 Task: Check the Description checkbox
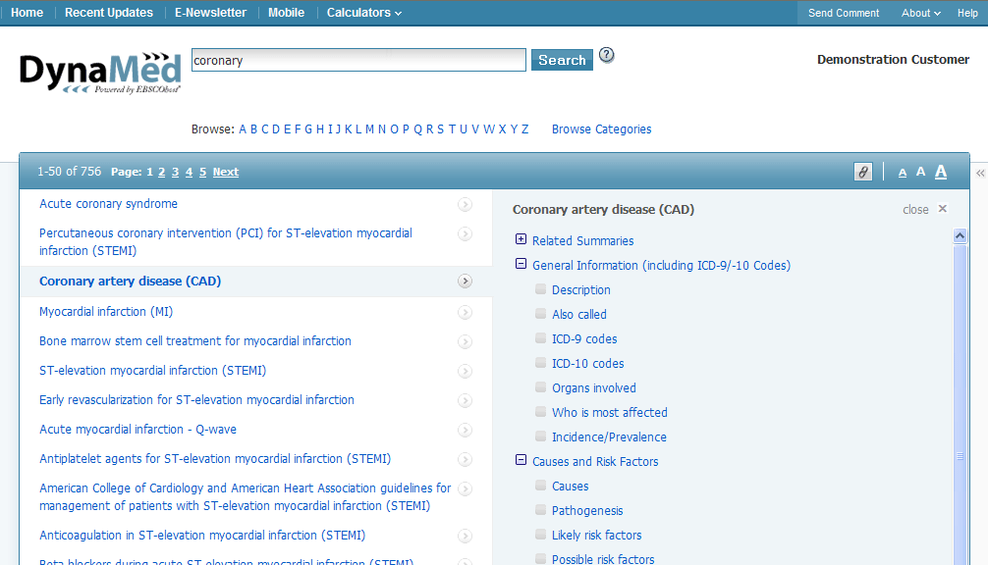click(540, 288)
